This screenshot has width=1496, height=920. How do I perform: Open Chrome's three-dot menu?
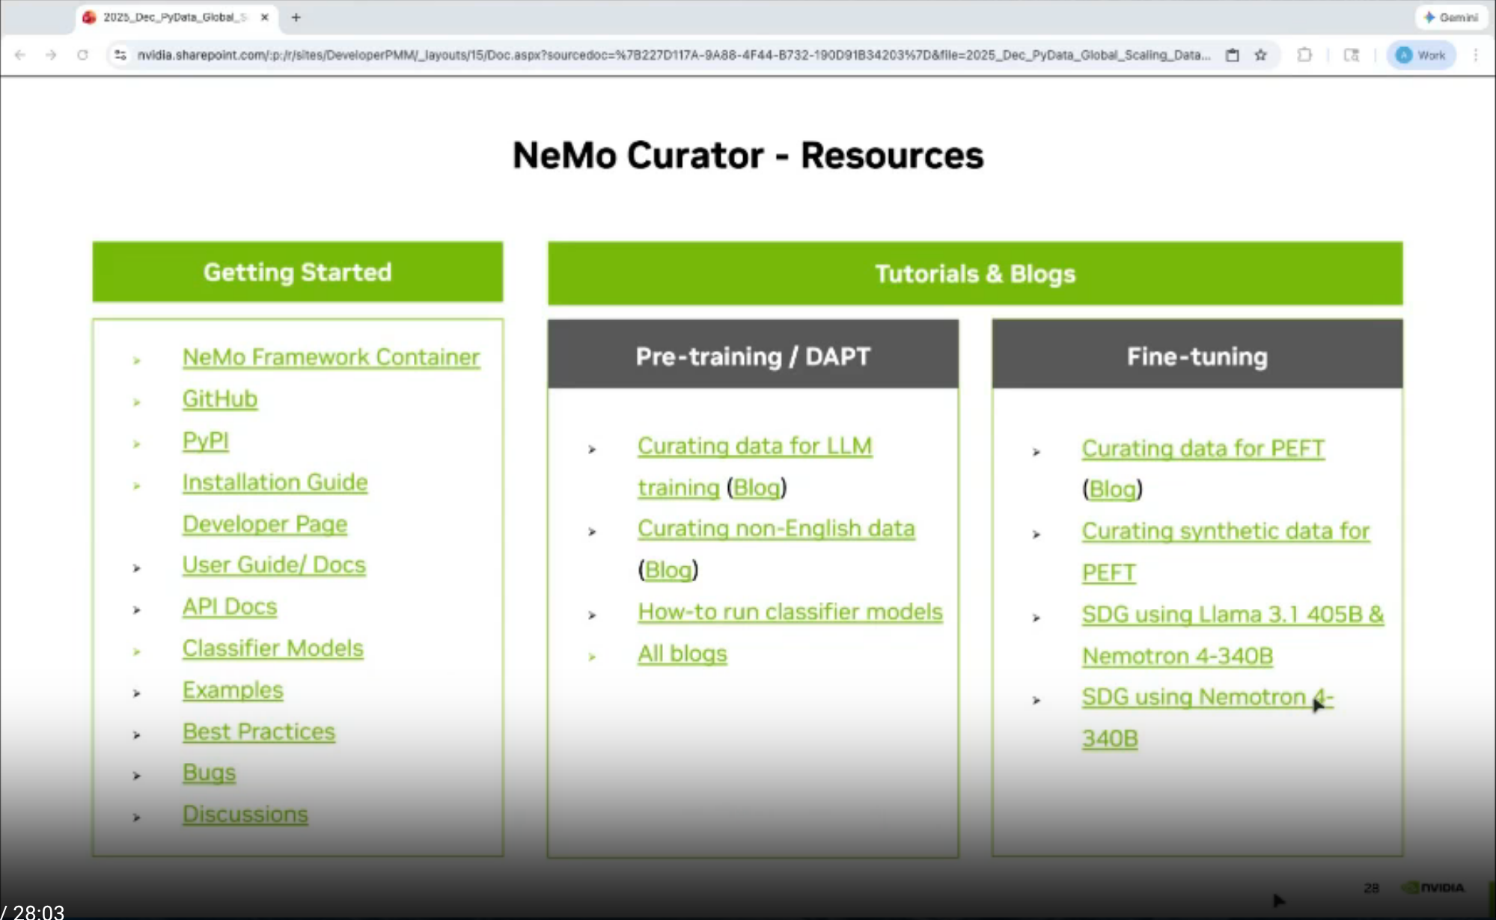click(1476, 55)
